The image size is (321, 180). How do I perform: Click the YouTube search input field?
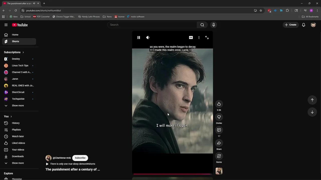pos(152,25)
